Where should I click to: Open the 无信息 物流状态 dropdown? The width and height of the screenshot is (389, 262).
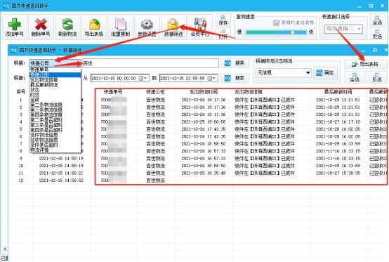coord(284,72)
